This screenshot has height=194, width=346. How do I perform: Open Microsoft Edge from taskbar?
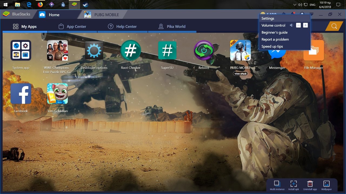coord(29,5)
